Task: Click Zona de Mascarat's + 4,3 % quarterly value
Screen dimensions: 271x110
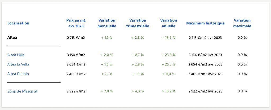Action: (138, 91)
